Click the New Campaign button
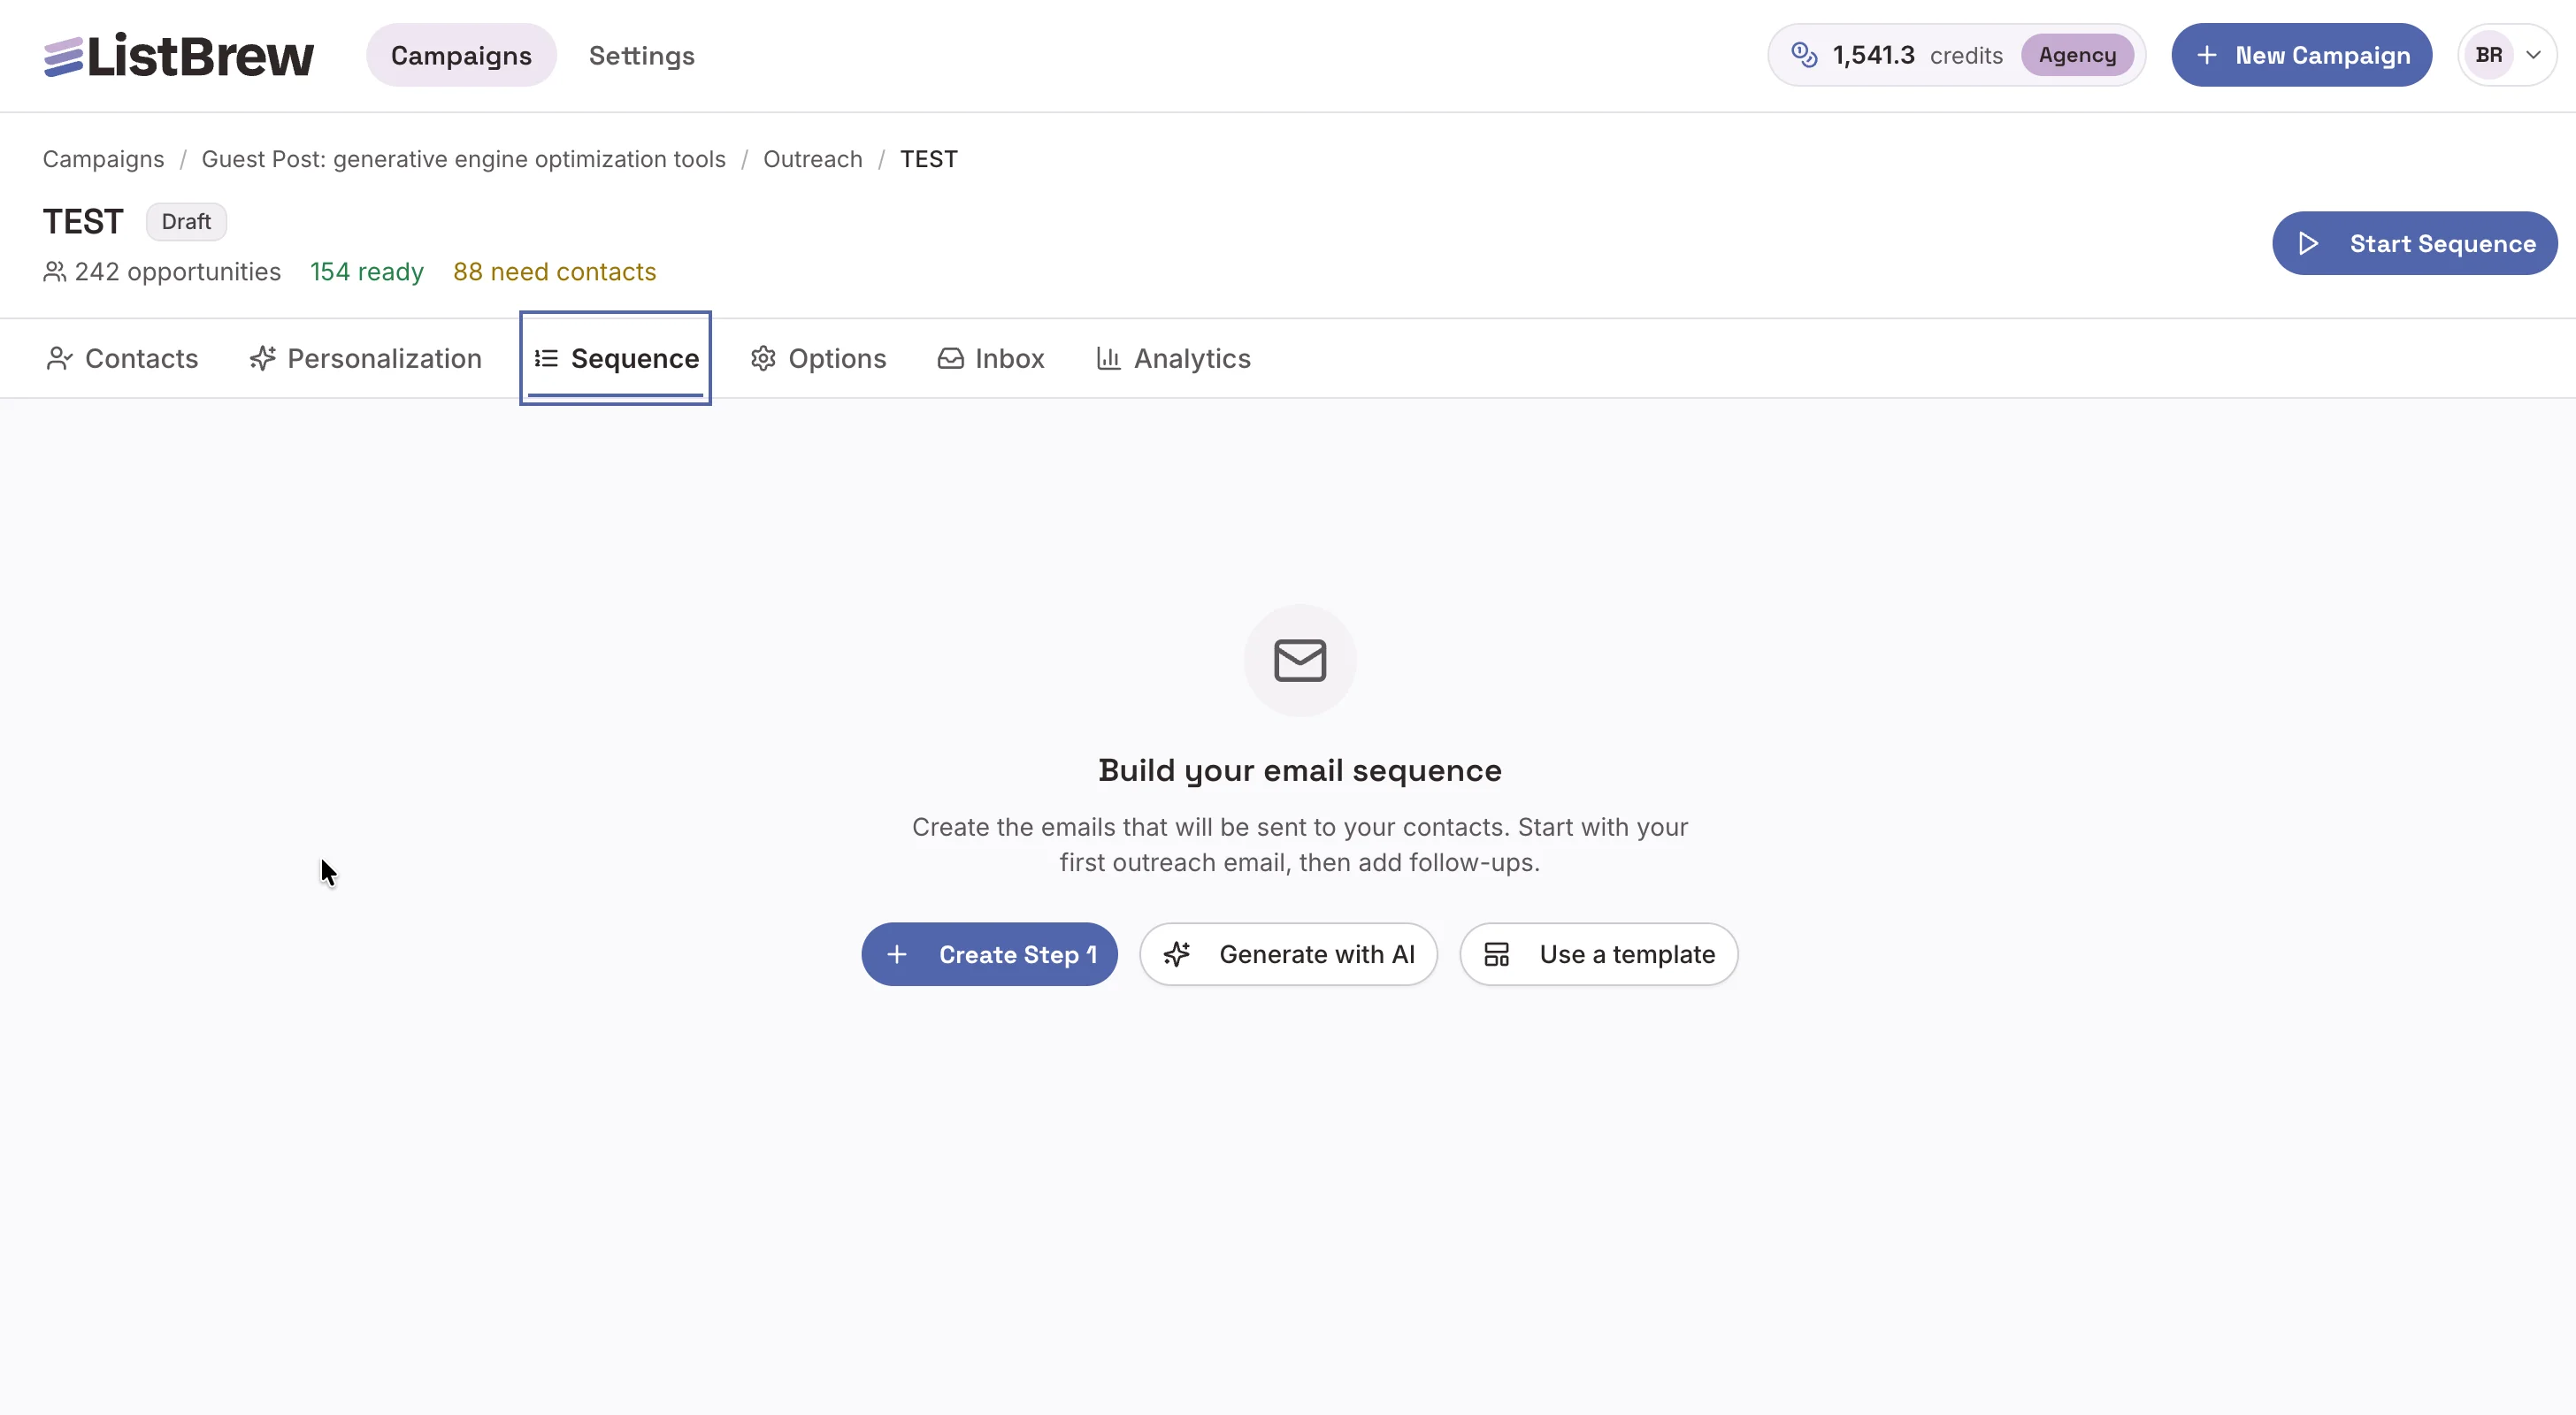Image resolution: width=2576 pixels, height=1415 pixels. coord(2302,55)
